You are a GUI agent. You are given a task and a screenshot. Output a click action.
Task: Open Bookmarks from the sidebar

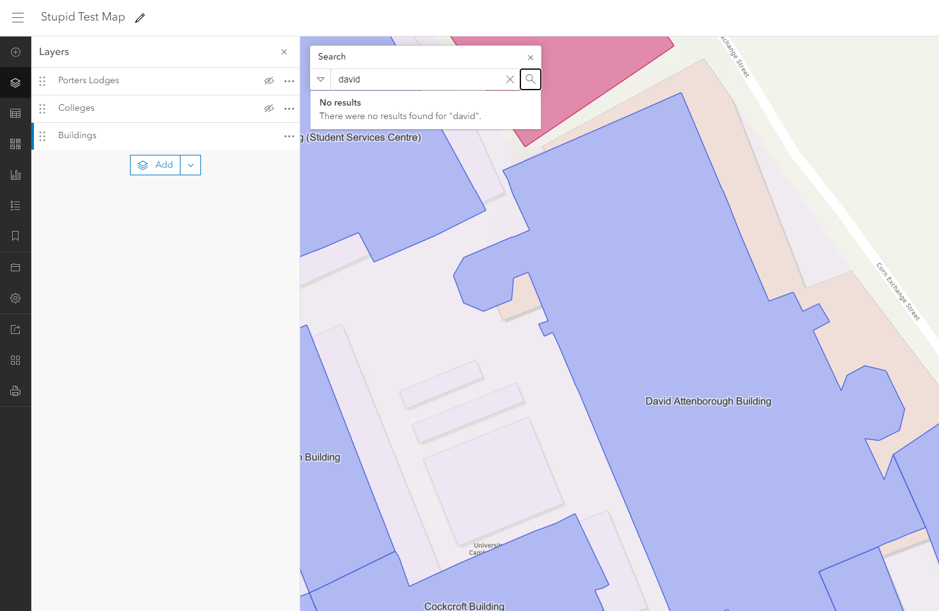point(15,235)
